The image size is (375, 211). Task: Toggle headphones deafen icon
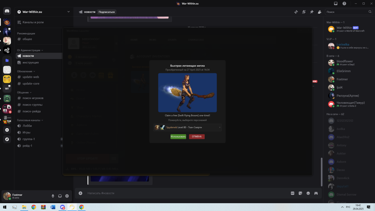click(60, 196)
